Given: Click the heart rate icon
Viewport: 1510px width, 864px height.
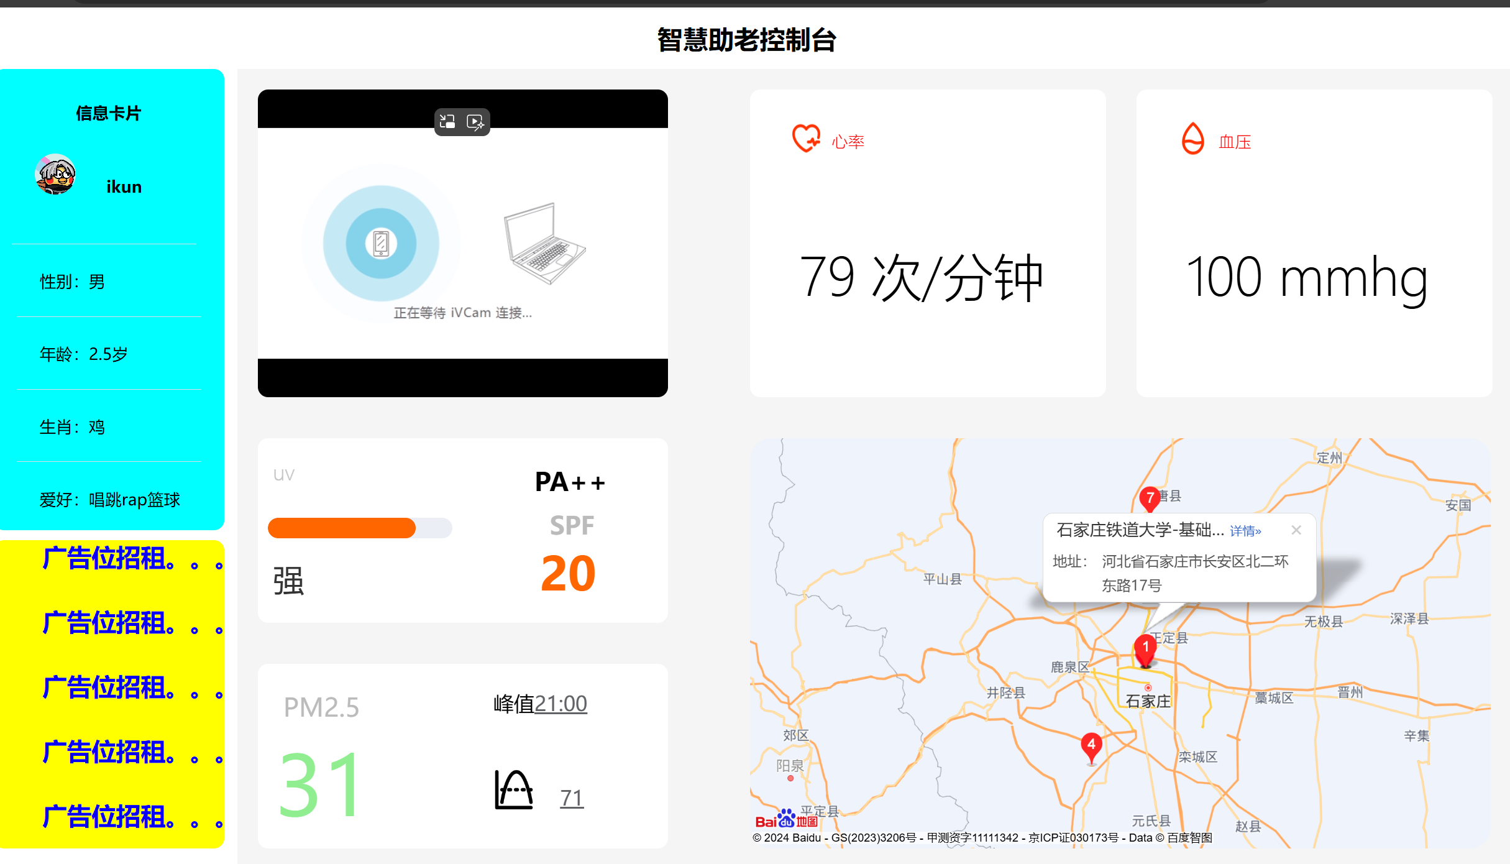Looking at the screenshot, I should point(806,139).
